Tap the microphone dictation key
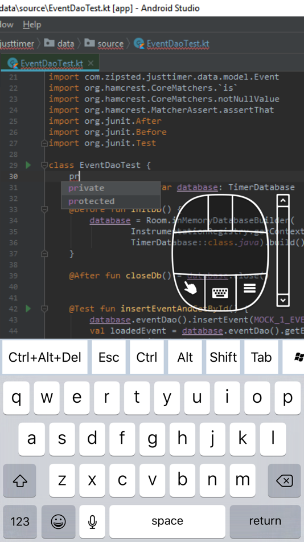The width and height of the screenshot is (304, 542). pyautogui.click(x=92, y=521)
